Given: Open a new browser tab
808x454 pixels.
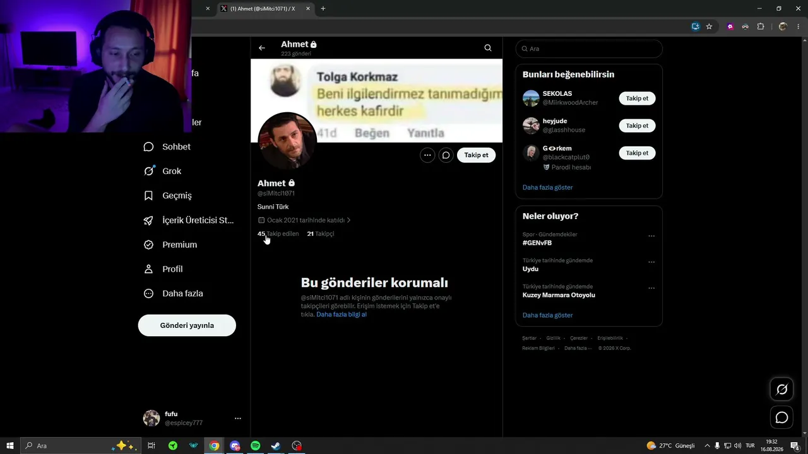Looking at the screenshot, I should (323, 9).
